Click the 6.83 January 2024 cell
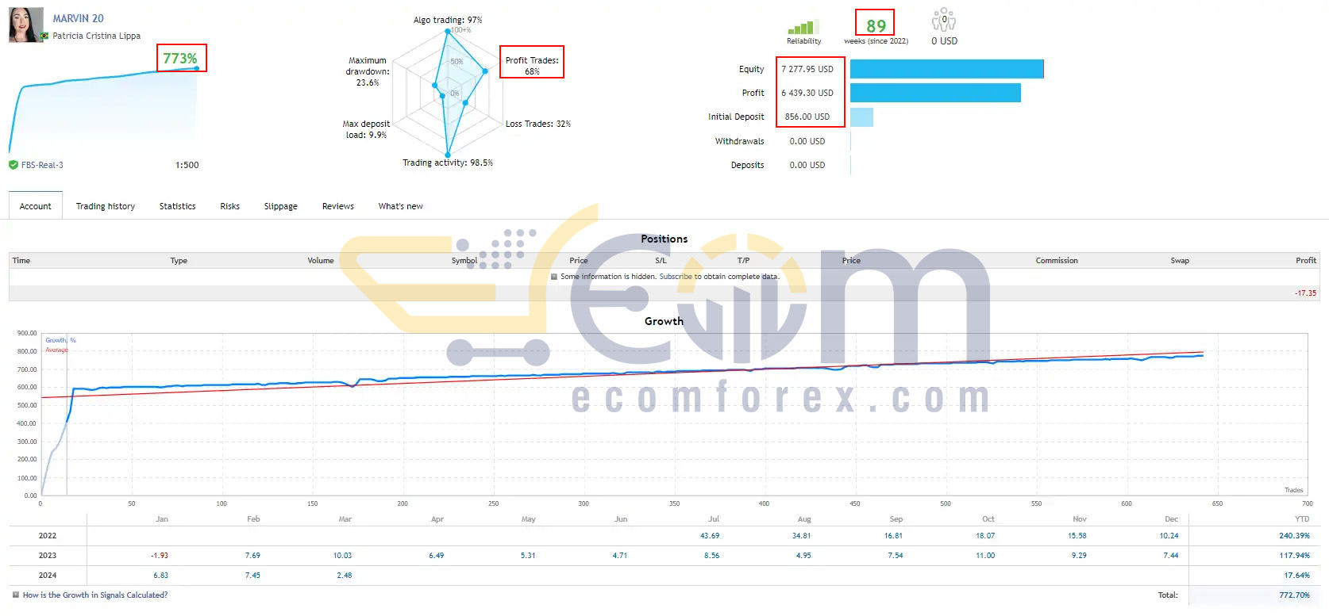Viewport: 1329px width, 616px height. [160, 576]
